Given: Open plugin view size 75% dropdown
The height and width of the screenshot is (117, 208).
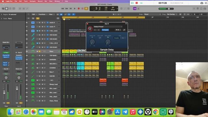Looking at the screenshot, I should point(118,30).
